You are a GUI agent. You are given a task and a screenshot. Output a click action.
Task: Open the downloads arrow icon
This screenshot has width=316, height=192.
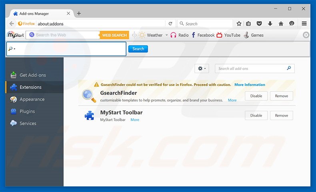tap(270, 24)
